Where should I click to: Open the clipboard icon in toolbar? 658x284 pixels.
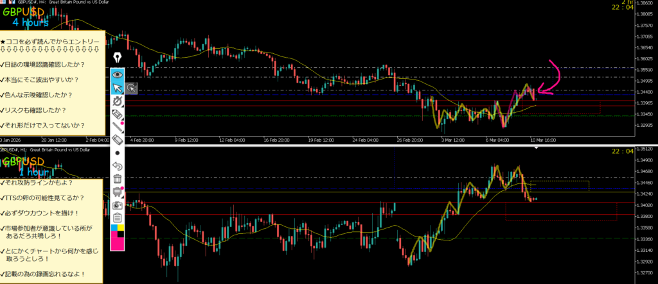[118, 218]
